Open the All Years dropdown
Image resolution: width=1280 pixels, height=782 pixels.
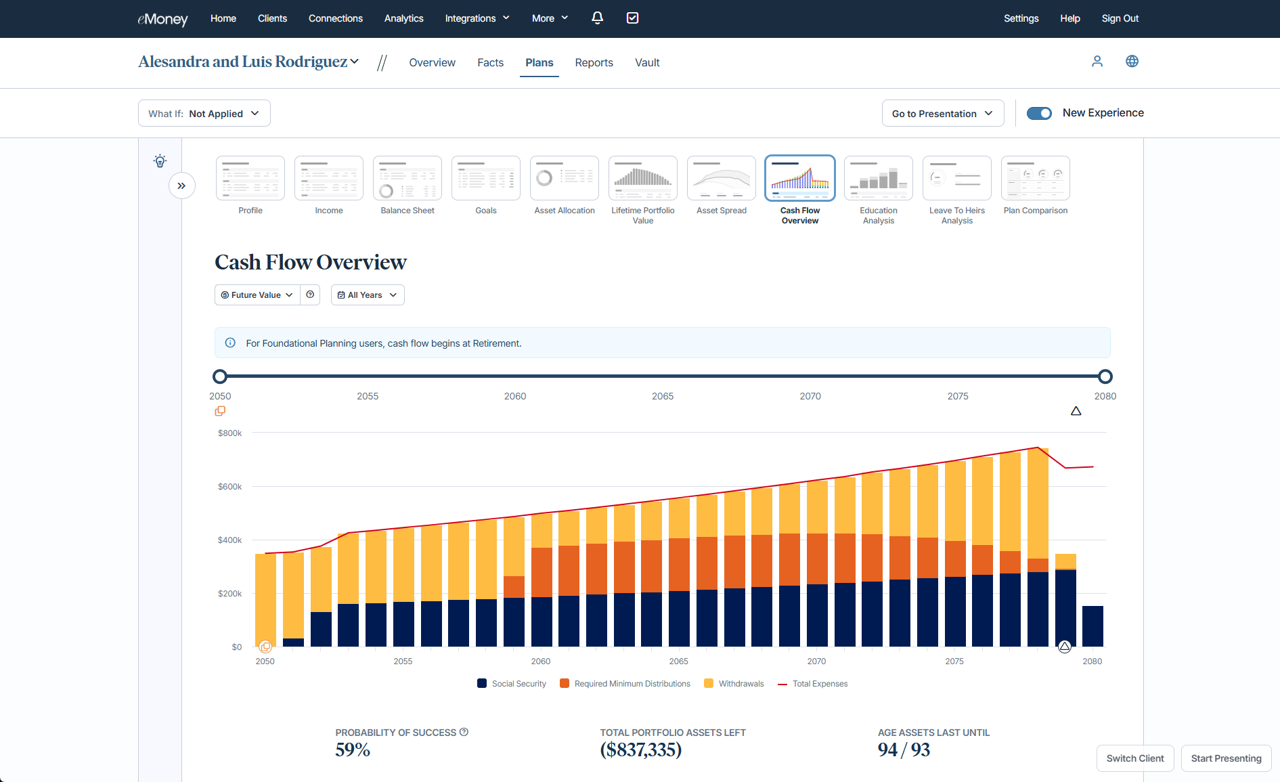(x=368, y=295)
